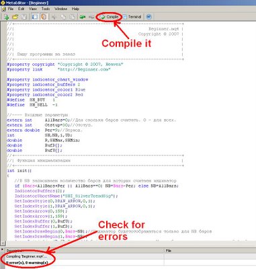Open the Tools menu
Image resolution: width=256 pixels, height=269 pixels.
[x=46, y=9]
